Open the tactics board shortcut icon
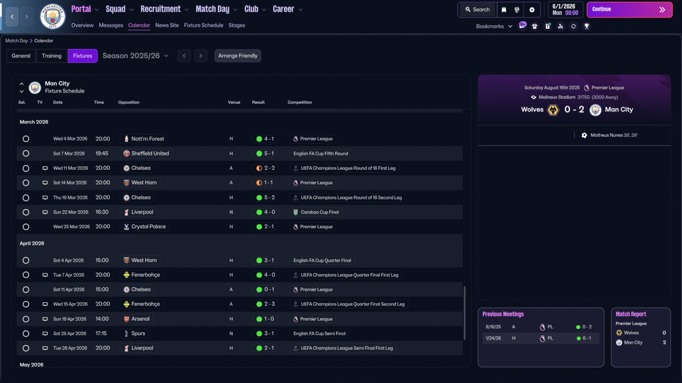 [548, 26]
